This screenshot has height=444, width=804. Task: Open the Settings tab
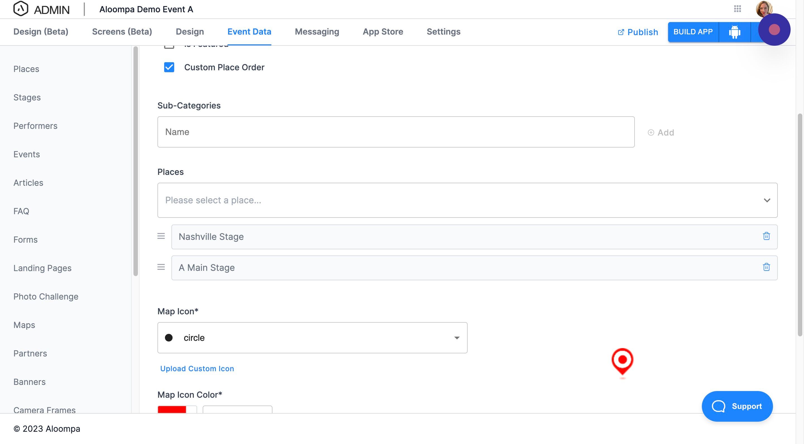[x=443, y=32]
